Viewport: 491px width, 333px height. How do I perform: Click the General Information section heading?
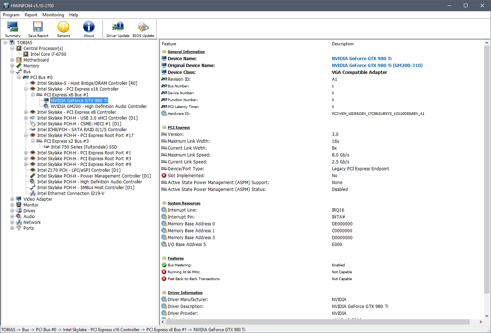click(x=186, y=52)
